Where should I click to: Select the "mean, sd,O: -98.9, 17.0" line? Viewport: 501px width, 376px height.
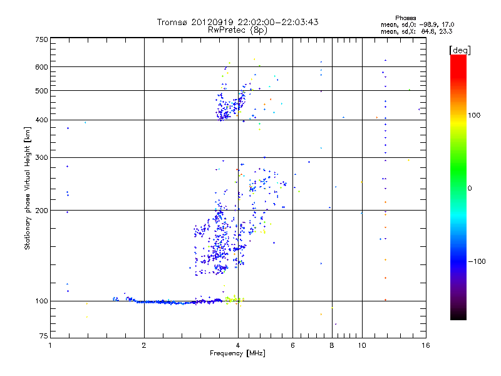417,24
